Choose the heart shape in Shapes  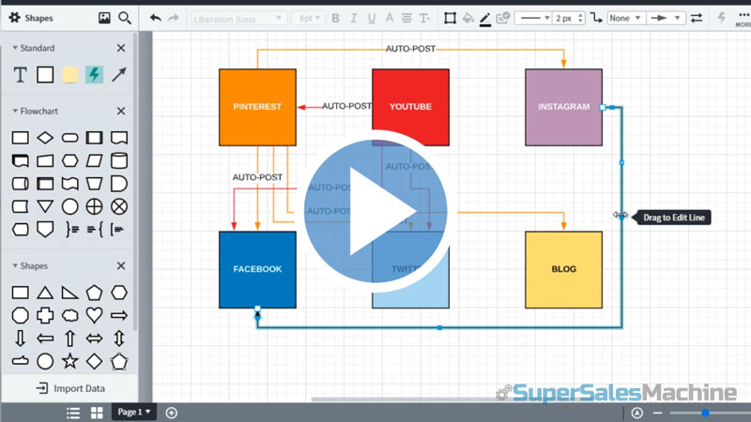[94, 315]
